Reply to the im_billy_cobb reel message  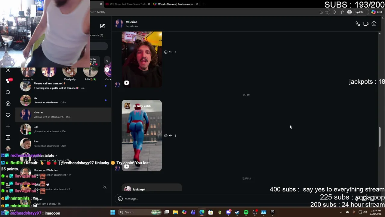coord(171,136)
